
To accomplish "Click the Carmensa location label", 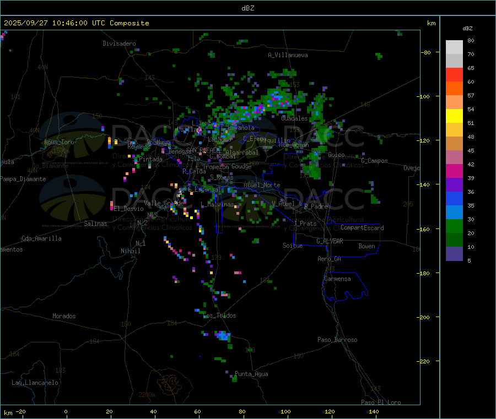I will 337,279.
